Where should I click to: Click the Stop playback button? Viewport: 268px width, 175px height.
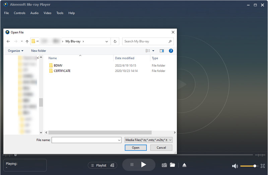pos(132,165)
